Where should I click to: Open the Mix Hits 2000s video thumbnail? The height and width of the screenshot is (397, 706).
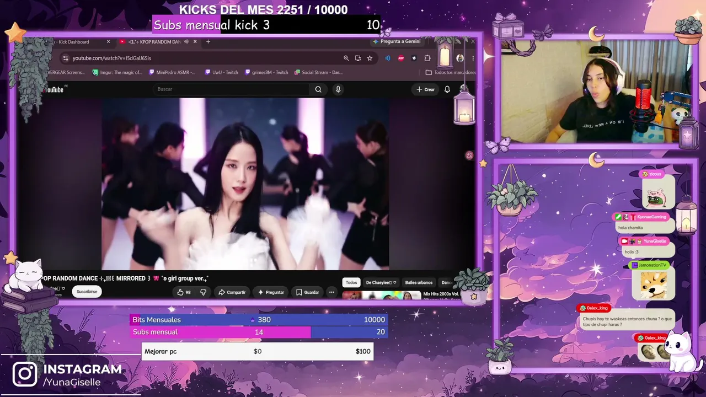(x=381, y=296)
